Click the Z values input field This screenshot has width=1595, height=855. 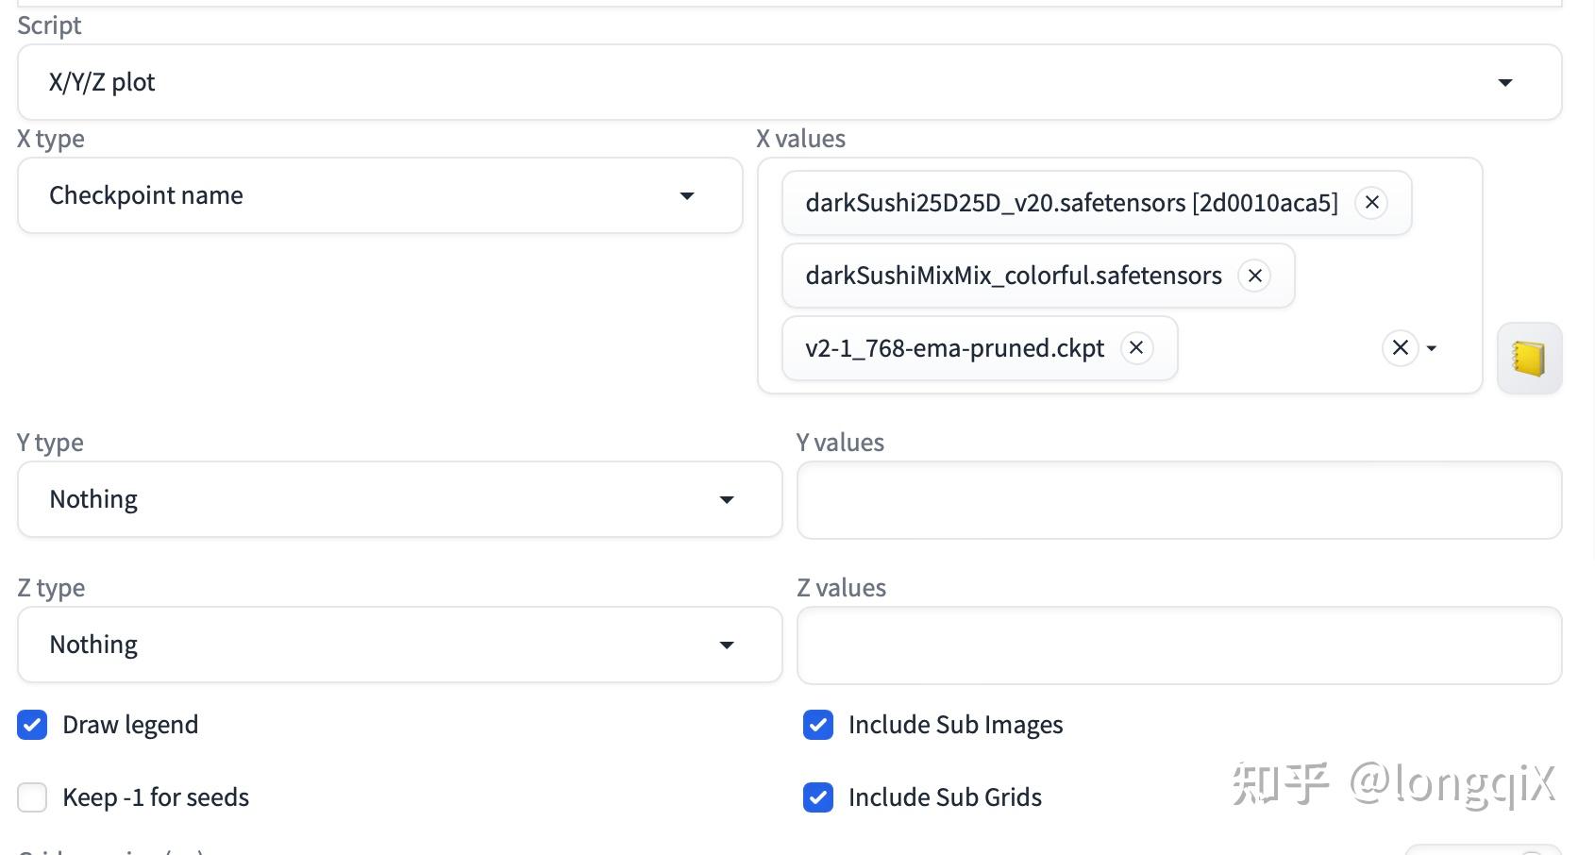click(x=1179, y=645)
